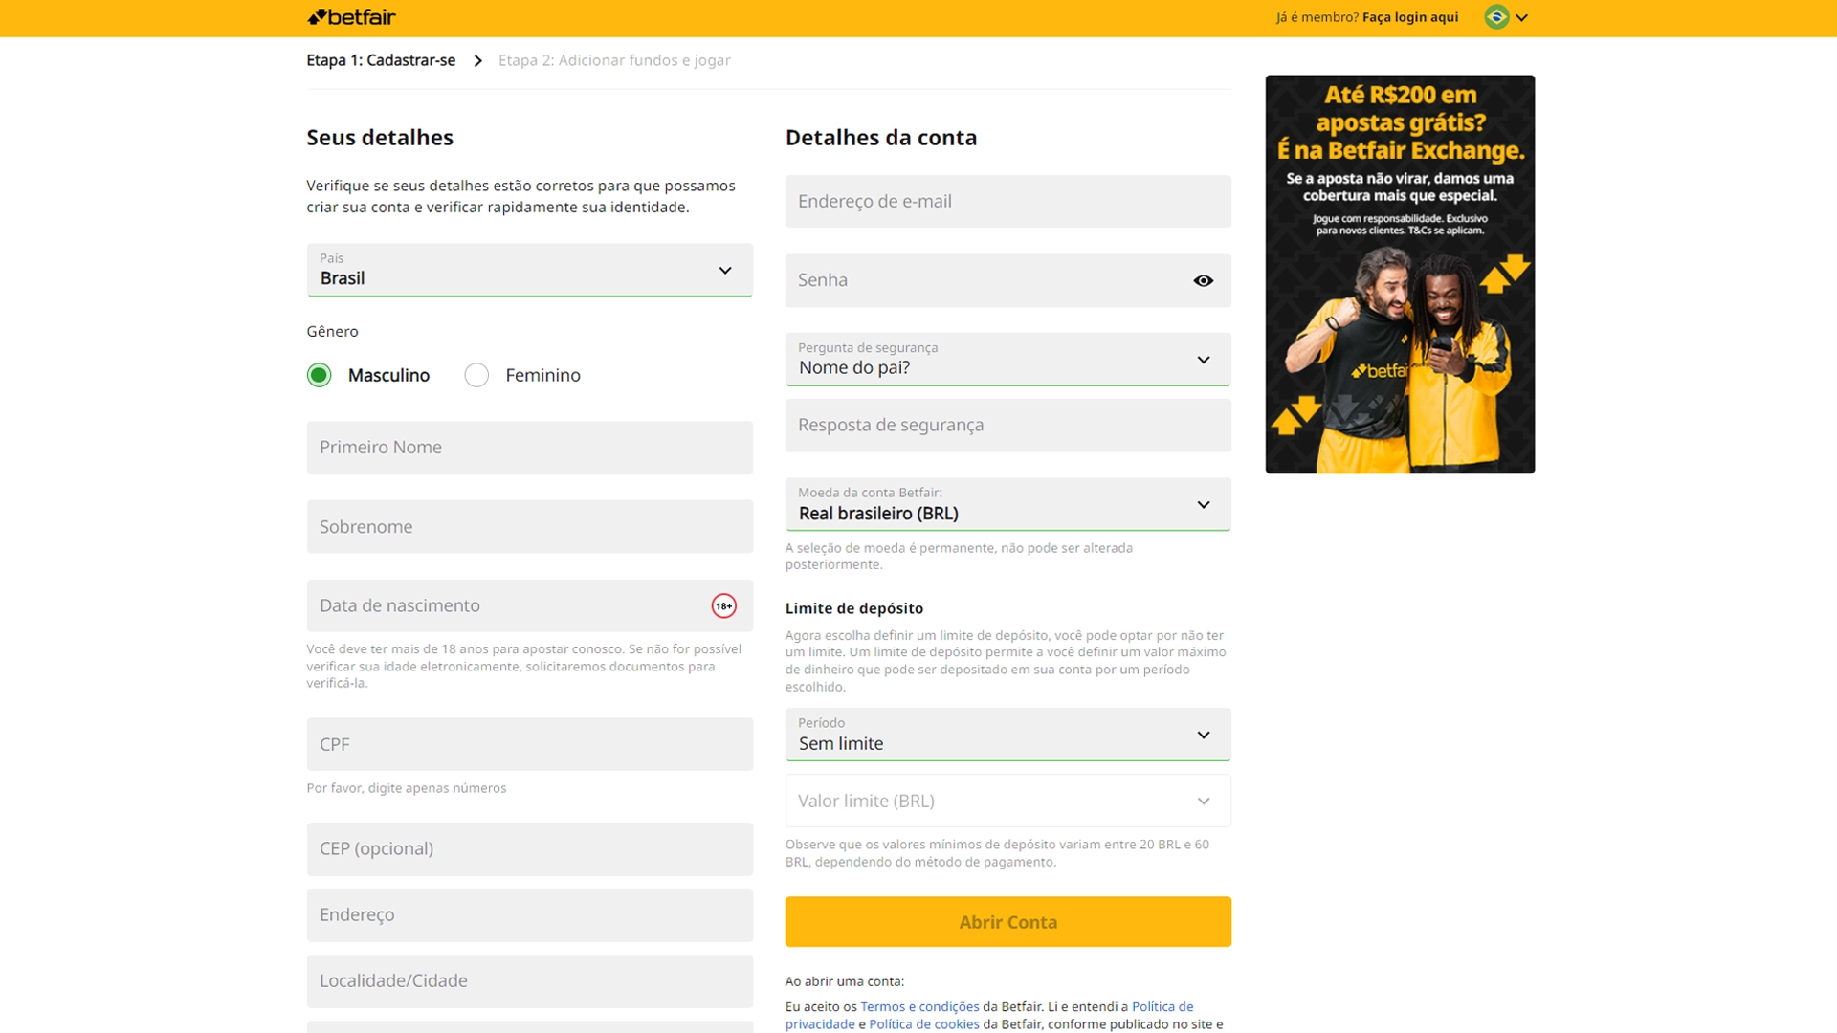This screenshot has height=1033, width=1837.
Task: Click the 18+ age badge icon
Action: [x=724, y=605]
